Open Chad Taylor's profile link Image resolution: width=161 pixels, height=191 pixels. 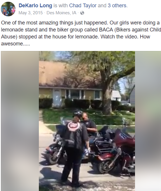(x=83, y=6)
